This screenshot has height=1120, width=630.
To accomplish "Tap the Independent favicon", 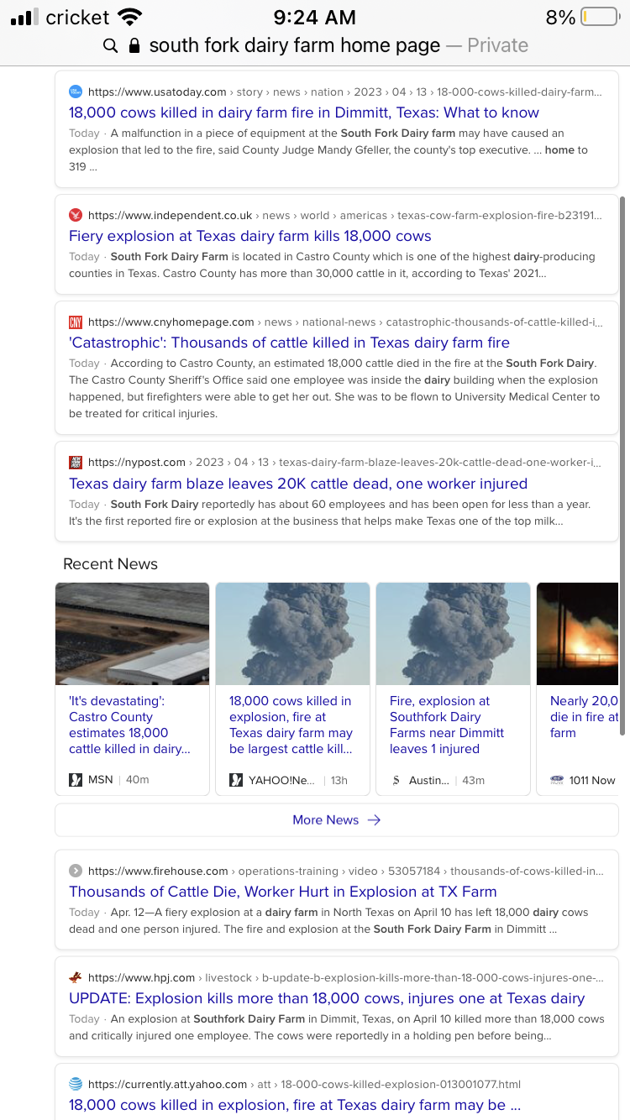I will 76,215.
